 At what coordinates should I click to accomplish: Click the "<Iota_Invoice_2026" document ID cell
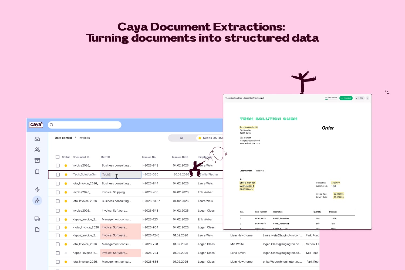coord(86,228)
